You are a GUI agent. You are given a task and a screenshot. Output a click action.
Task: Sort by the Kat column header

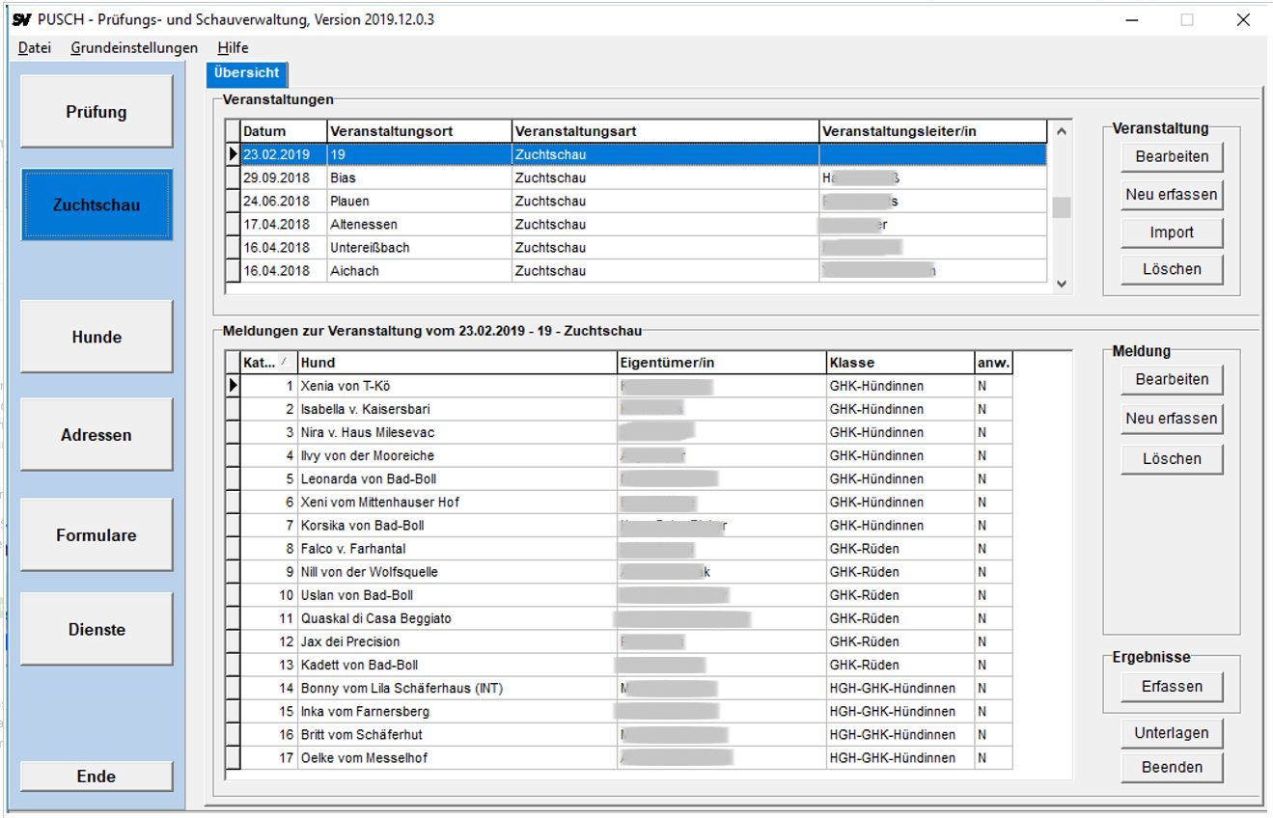(x=268, y=363)
